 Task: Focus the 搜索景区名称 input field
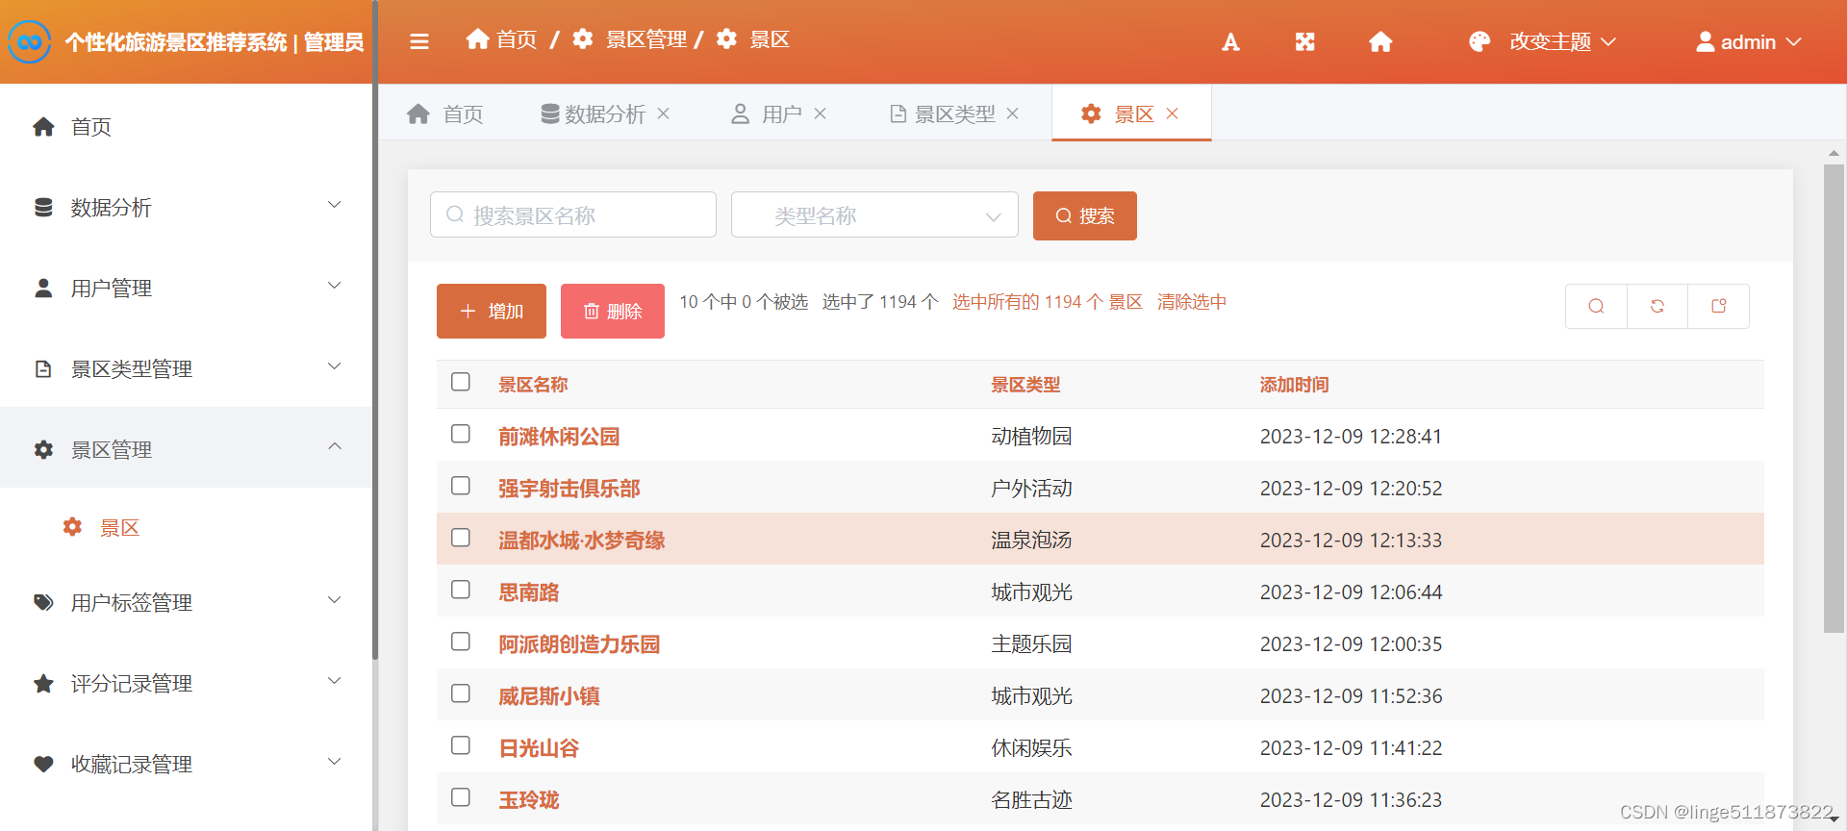pyautogui.click(x=573, y=214)
